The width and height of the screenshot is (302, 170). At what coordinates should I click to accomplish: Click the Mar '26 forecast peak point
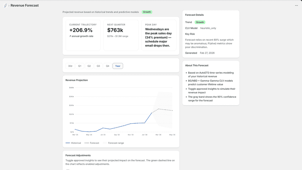[x=159, y=109]
